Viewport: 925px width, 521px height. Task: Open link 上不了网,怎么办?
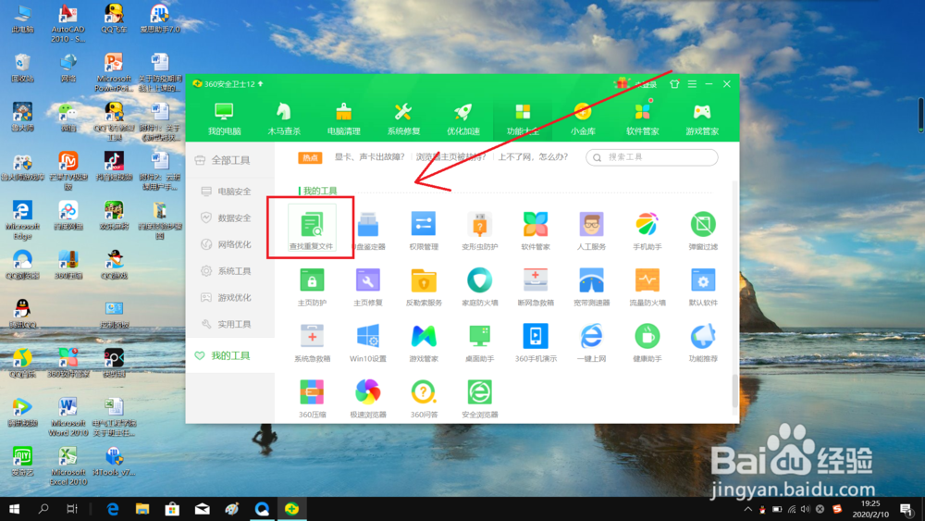(x=534, y=157)
